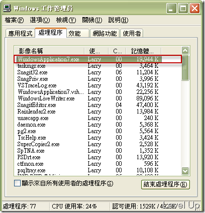Sort by the C... CPU column header

118,51
